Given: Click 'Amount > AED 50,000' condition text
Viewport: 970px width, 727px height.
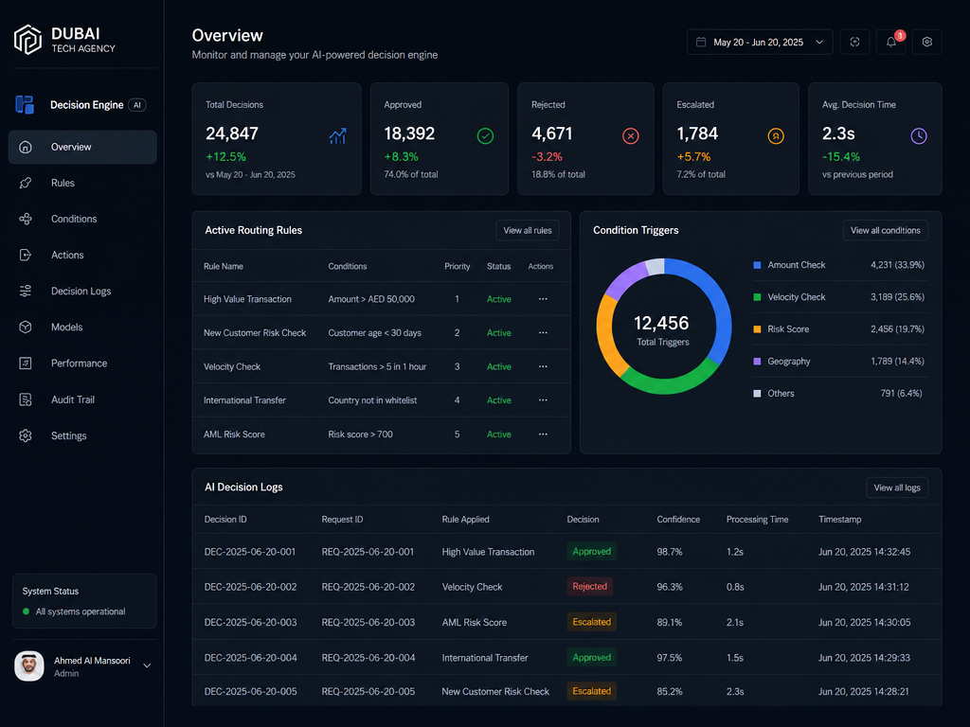Looking at the screenshot, I should tap(371, 299).
